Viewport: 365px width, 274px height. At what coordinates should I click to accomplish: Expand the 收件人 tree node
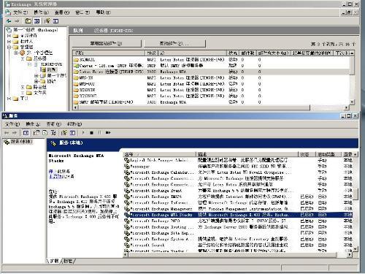(x=9, y=42)
